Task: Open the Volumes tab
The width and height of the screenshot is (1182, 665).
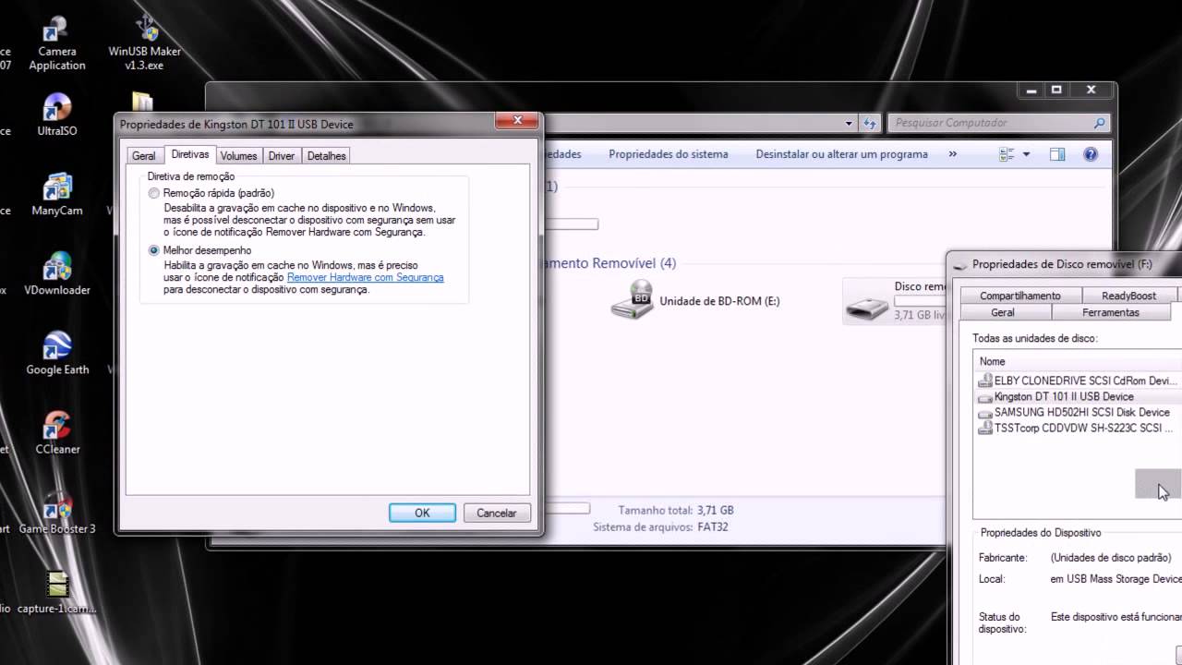Action: coord(238,156)
